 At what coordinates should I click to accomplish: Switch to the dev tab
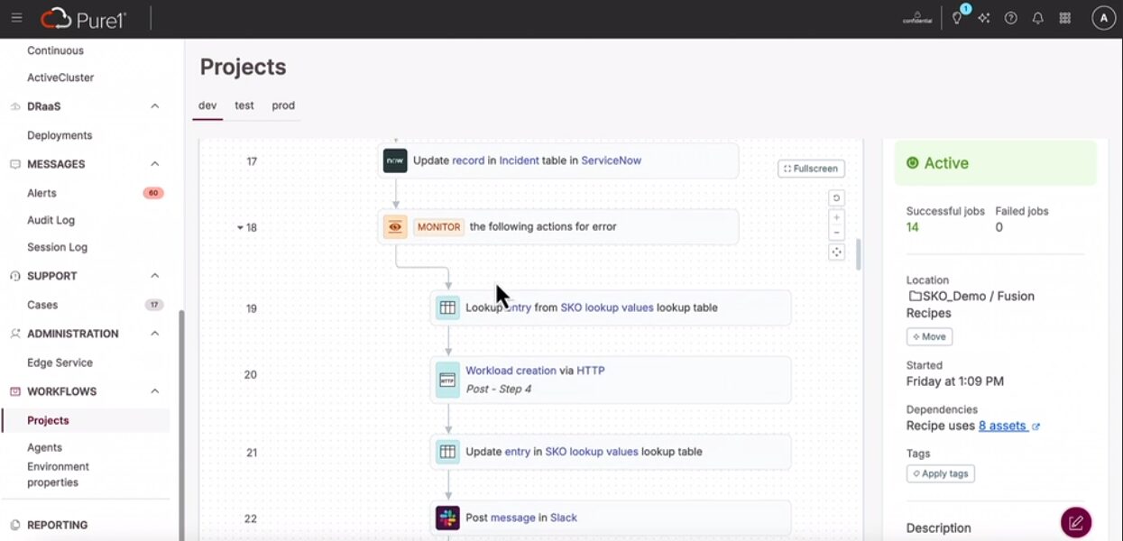point(207,105)
